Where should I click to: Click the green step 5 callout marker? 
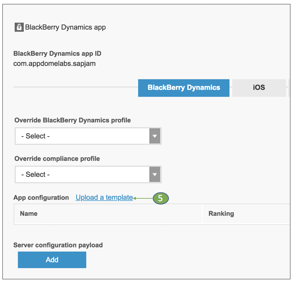coord(160,198)
